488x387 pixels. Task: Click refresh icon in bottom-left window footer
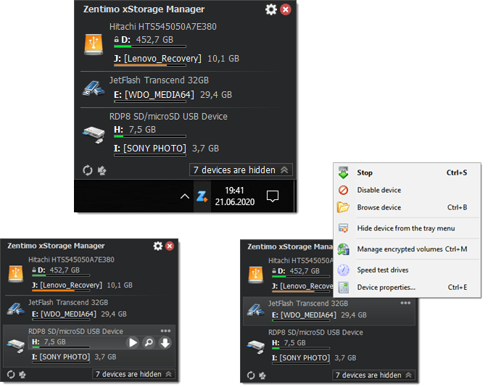(x=11, y=374)
